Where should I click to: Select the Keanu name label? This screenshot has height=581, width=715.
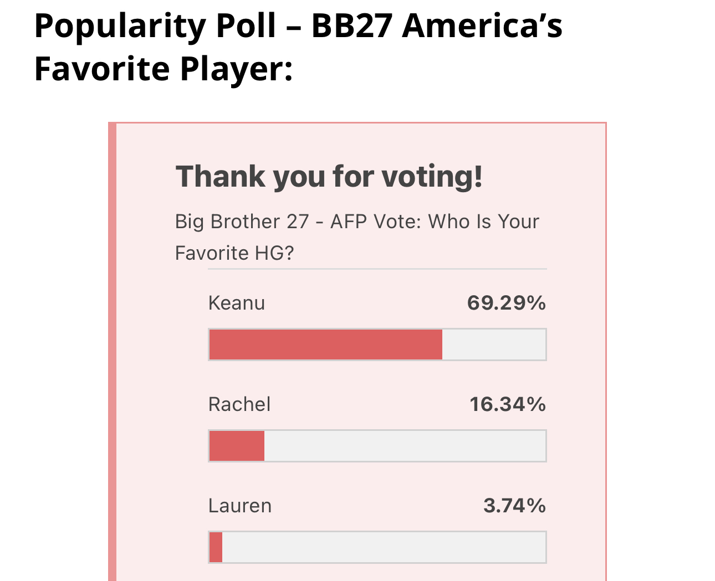237,303
